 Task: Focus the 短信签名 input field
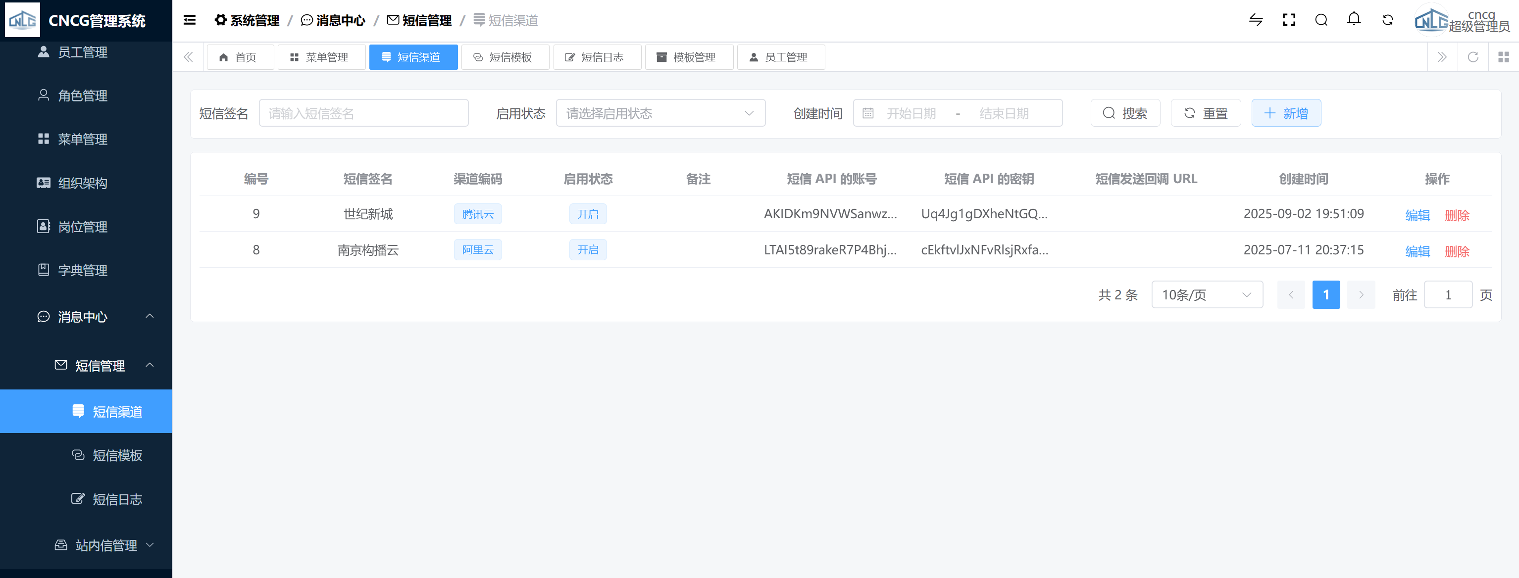363,113
